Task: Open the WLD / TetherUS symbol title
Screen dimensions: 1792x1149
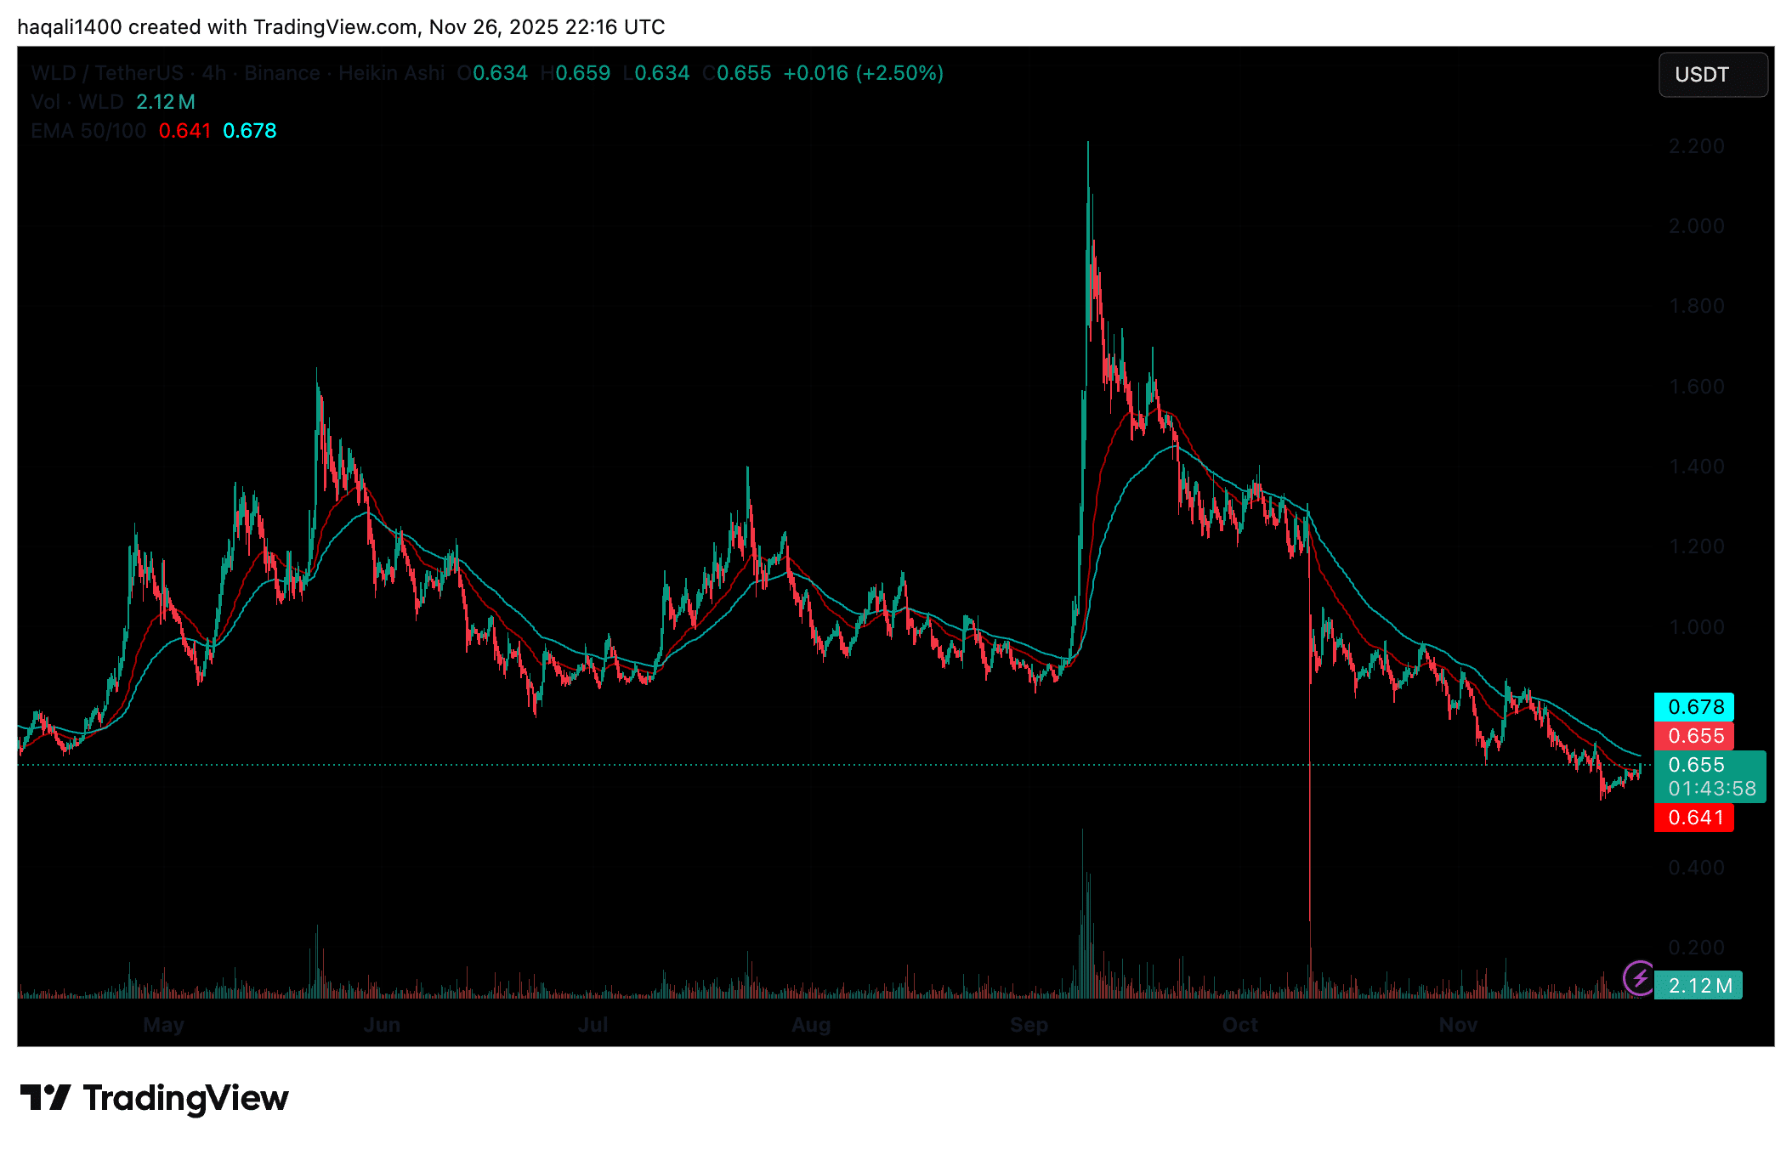Action: (106, 73)
